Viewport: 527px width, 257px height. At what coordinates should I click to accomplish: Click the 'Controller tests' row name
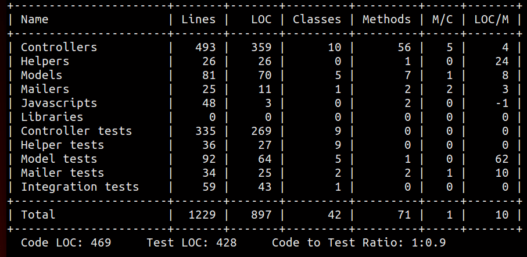click(x=76, y=131)
